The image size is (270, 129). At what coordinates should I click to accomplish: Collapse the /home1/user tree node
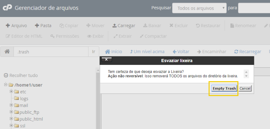[x=6, y=85]
